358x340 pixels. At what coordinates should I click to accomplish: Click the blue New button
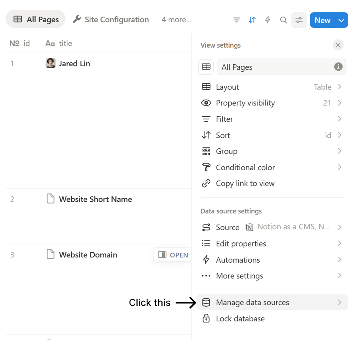322,20
